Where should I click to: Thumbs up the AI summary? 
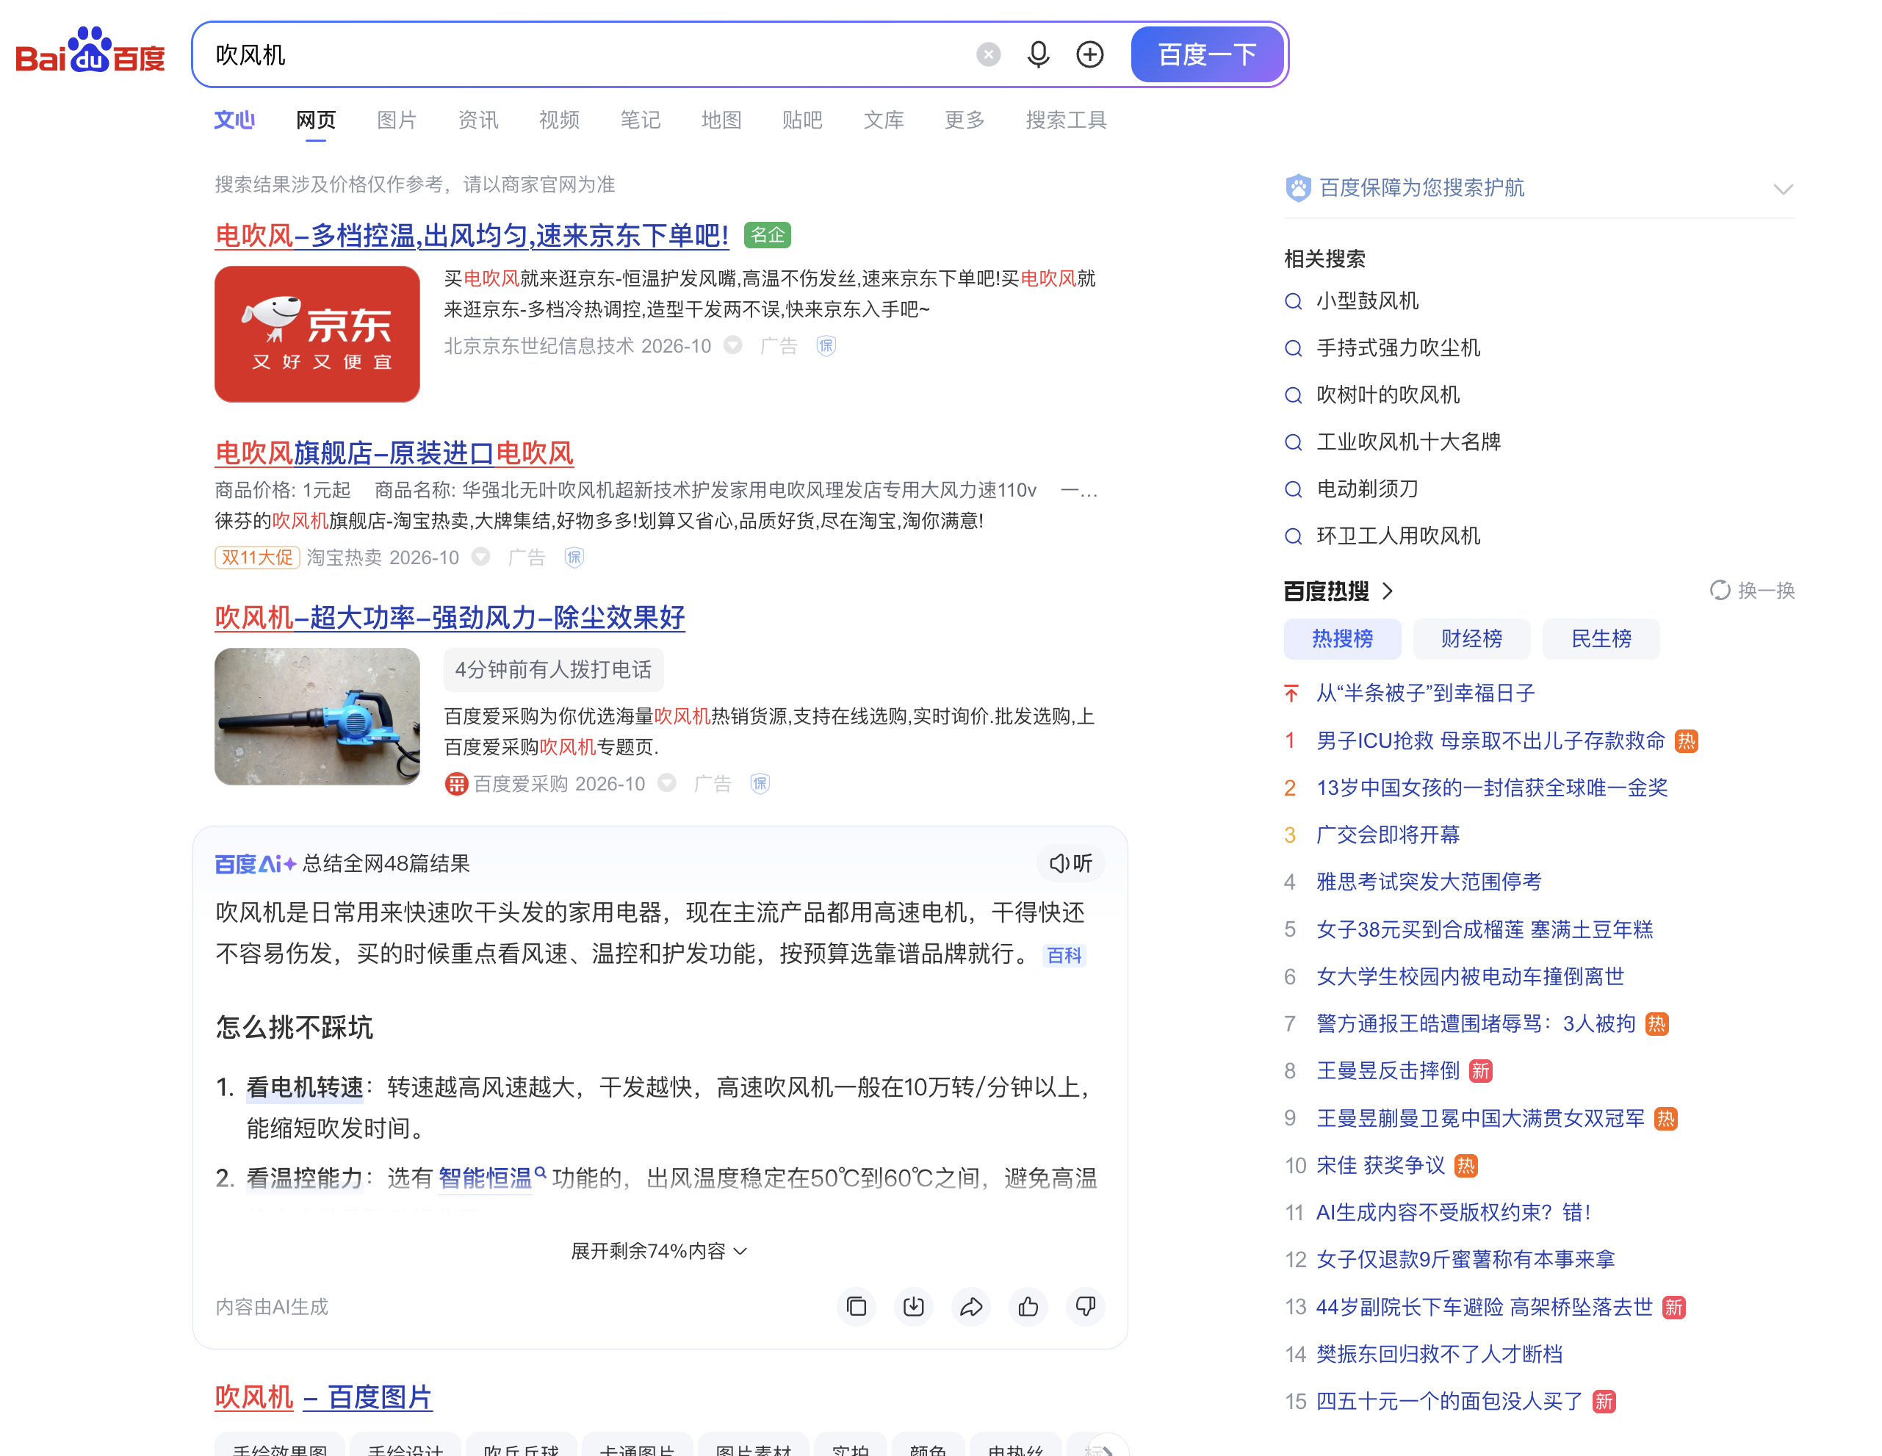click(1028, 1307)
